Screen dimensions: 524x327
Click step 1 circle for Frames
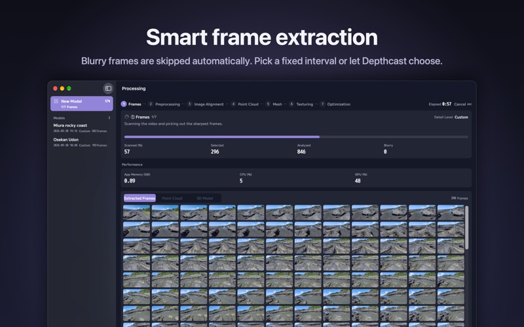click(x=124, y=104)
